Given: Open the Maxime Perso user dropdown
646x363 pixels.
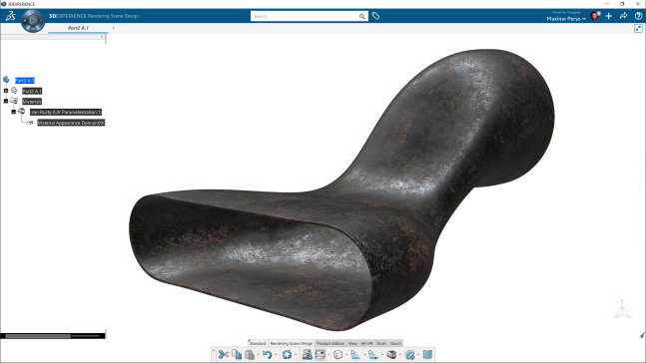Looking at the screenshot, I should [x=566, y=19].
